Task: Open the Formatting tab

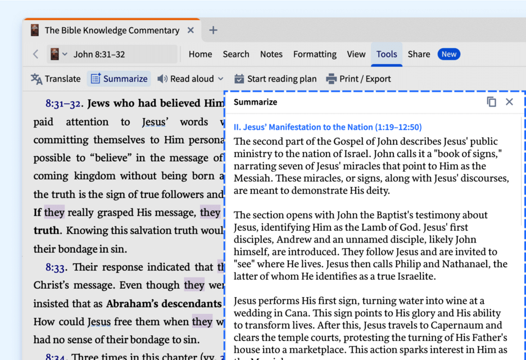Action: (x=315, y=54)
